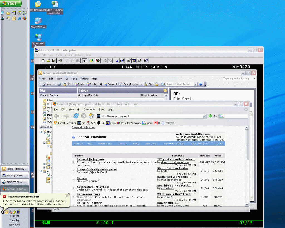Image resolution: width=285 pixels, height=228 pixels.
Task: Open the Private Messages link on forum
Action: pyautogui.click(x=187, y=140)
